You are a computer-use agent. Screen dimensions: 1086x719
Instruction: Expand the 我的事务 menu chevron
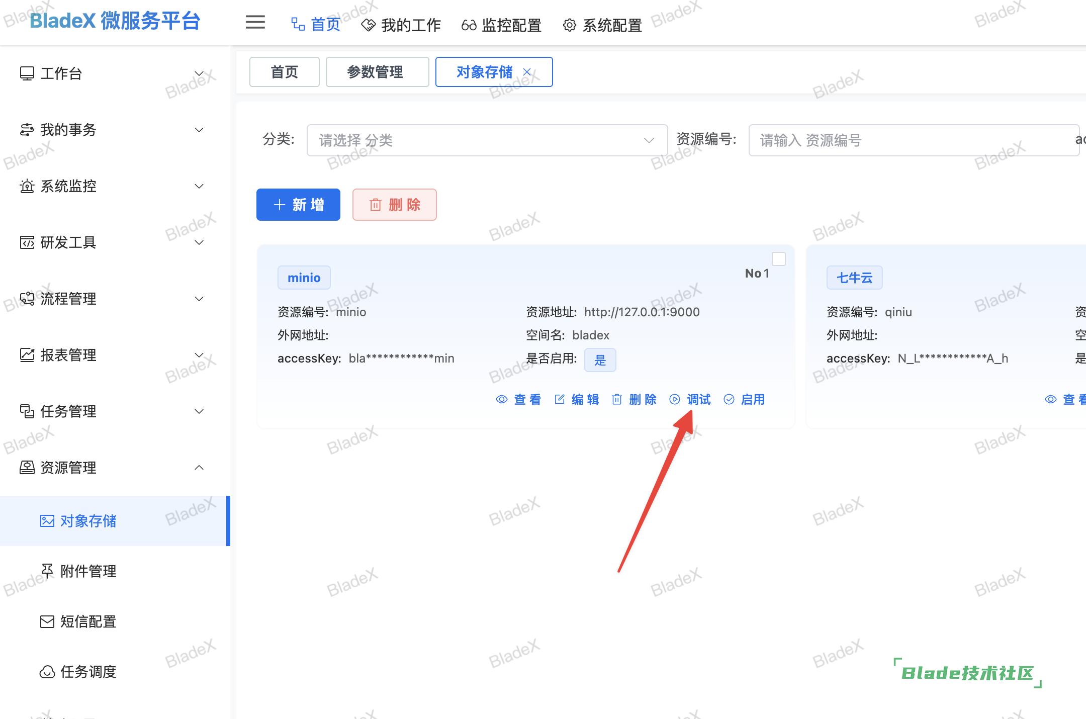coord(199,130)
